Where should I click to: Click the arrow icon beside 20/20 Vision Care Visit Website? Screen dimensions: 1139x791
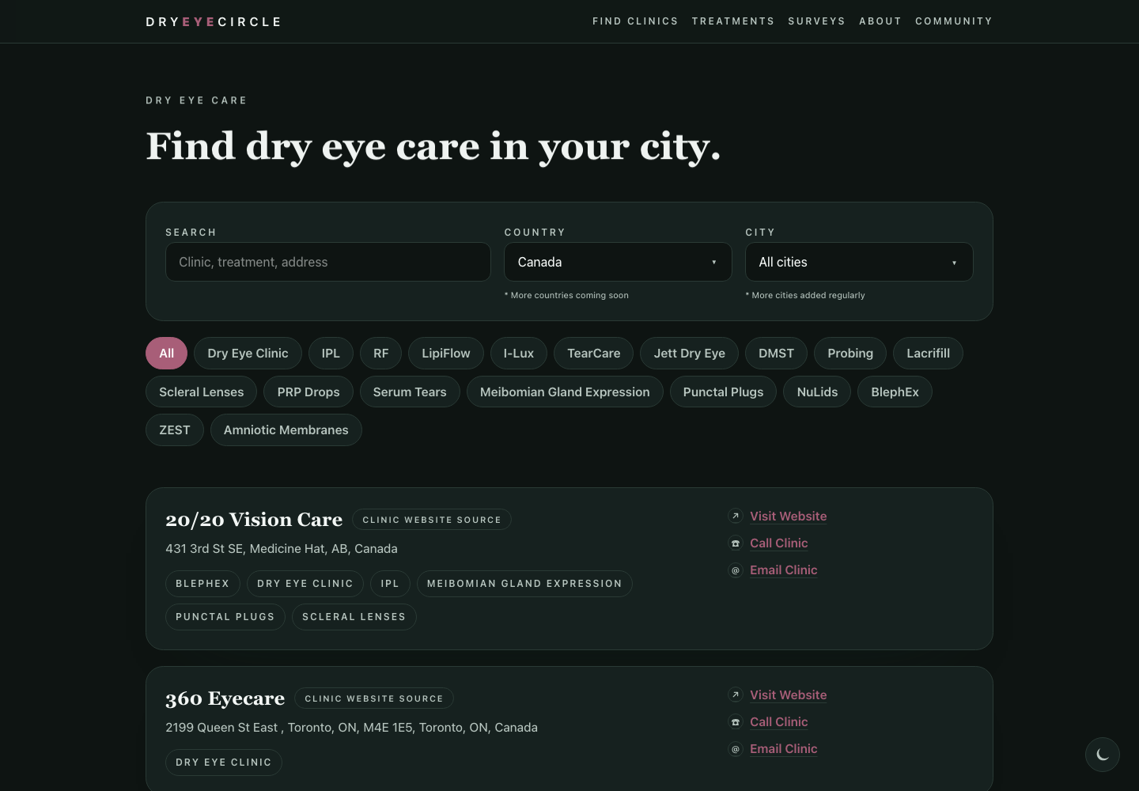tap(736, 516)
